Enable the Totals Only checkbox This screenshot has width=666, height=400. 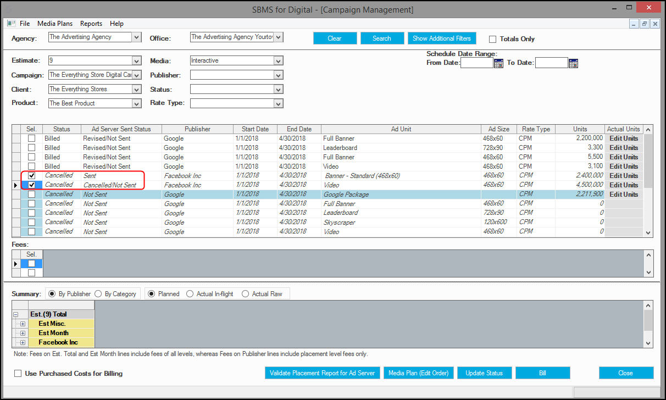click(x=492, y=39)
